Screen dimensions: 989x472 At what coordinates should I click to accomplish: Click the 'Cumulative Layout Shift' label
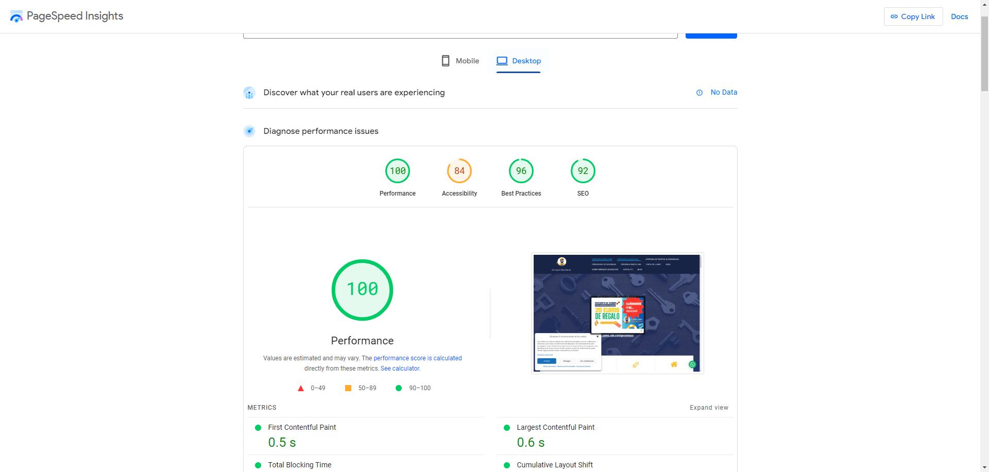[x=555, y=465]
